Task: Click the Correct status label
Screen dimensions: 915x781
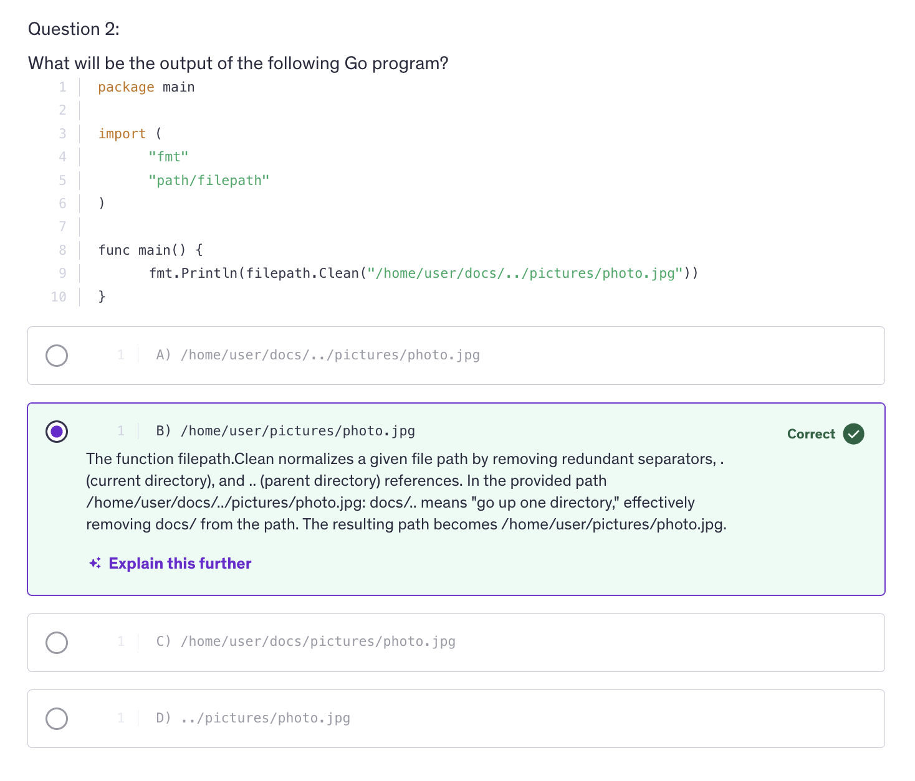Action: 810,434
